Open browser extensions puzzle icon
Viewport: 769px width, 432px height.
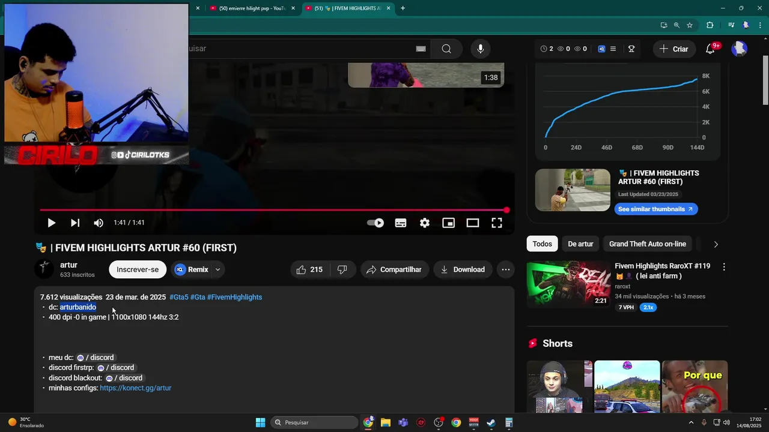(x=710, y=25)
